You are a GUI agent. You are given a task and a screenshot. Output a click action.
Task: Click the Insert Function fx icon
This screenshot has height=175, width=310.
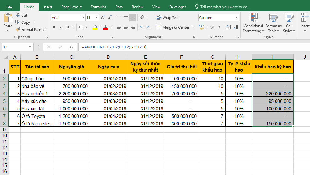71,47
